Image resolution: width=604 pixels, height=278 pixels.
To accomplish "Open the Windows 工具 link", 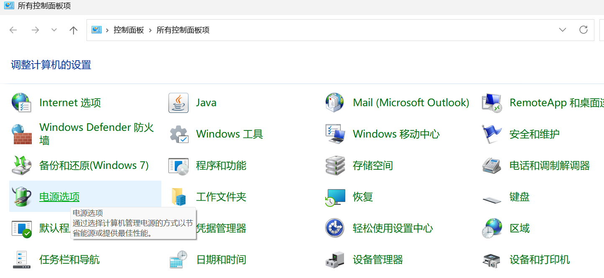I will pos(229,134).
